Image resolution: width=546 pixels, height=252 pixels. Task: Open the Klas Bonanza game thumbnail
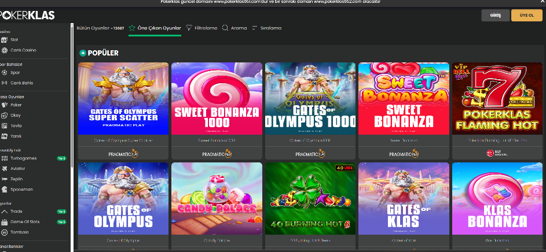(497, 198)
